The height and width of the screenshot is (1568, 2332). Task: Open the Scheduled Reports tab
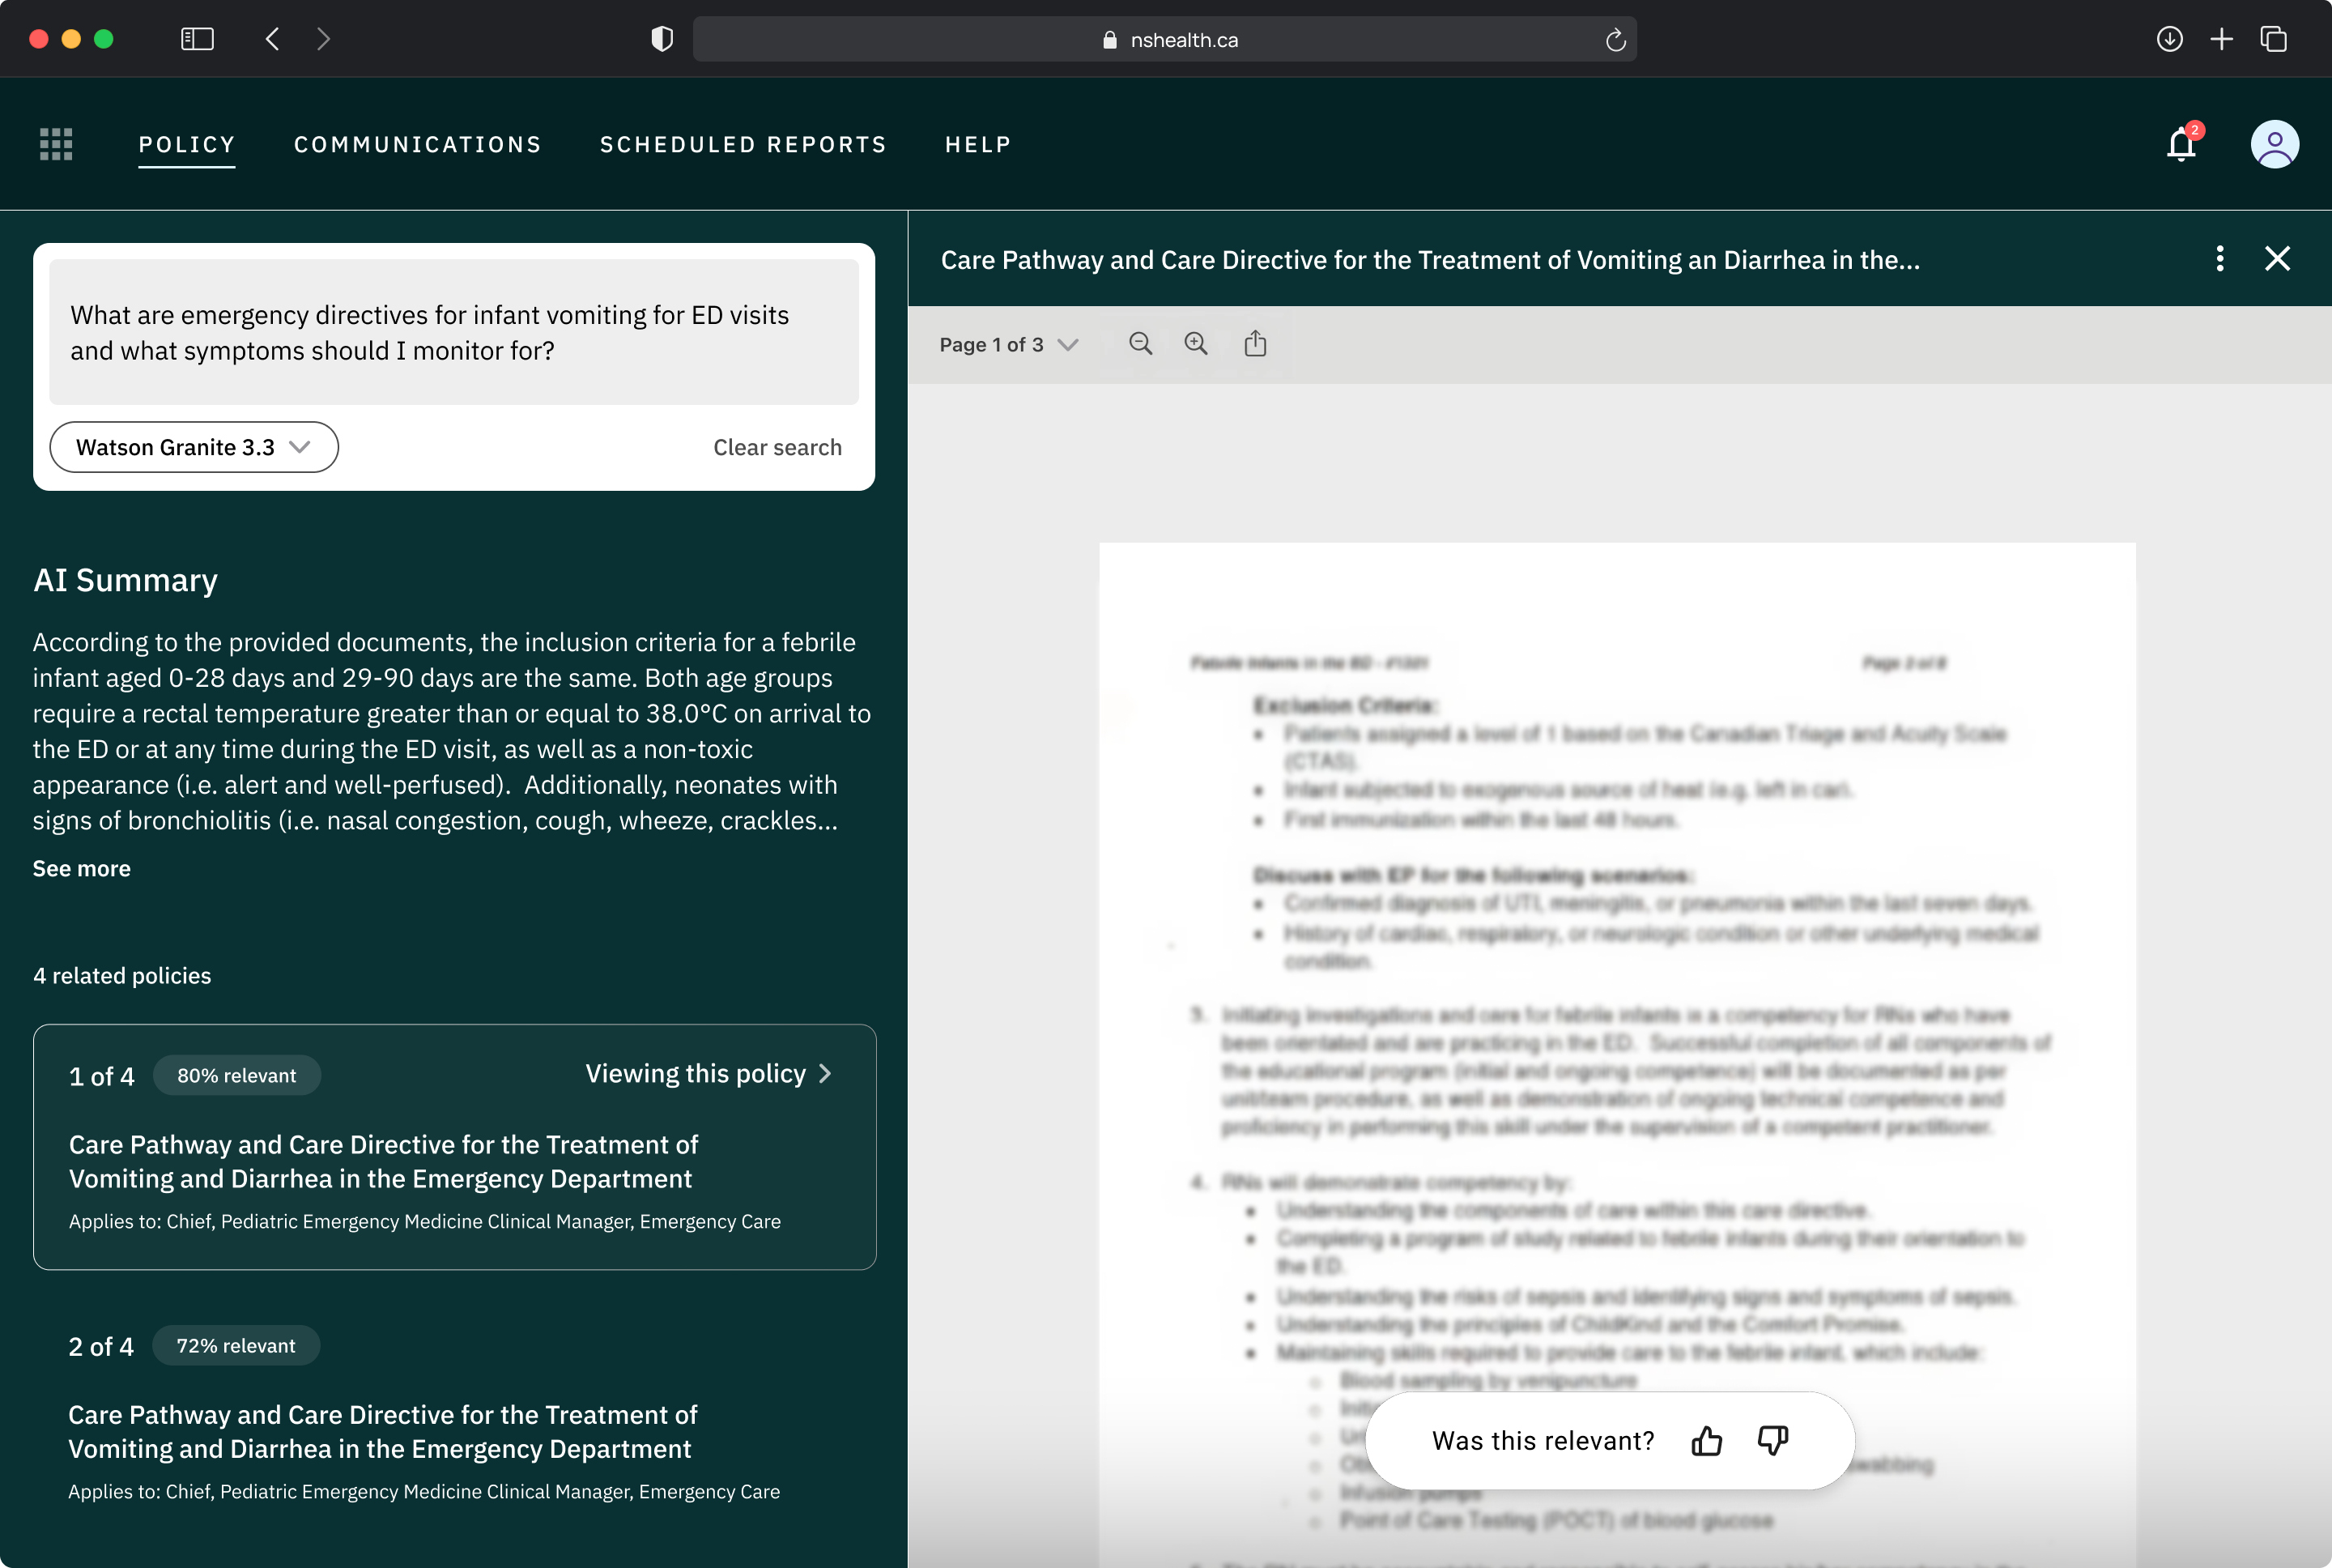[x=743, y=145]
